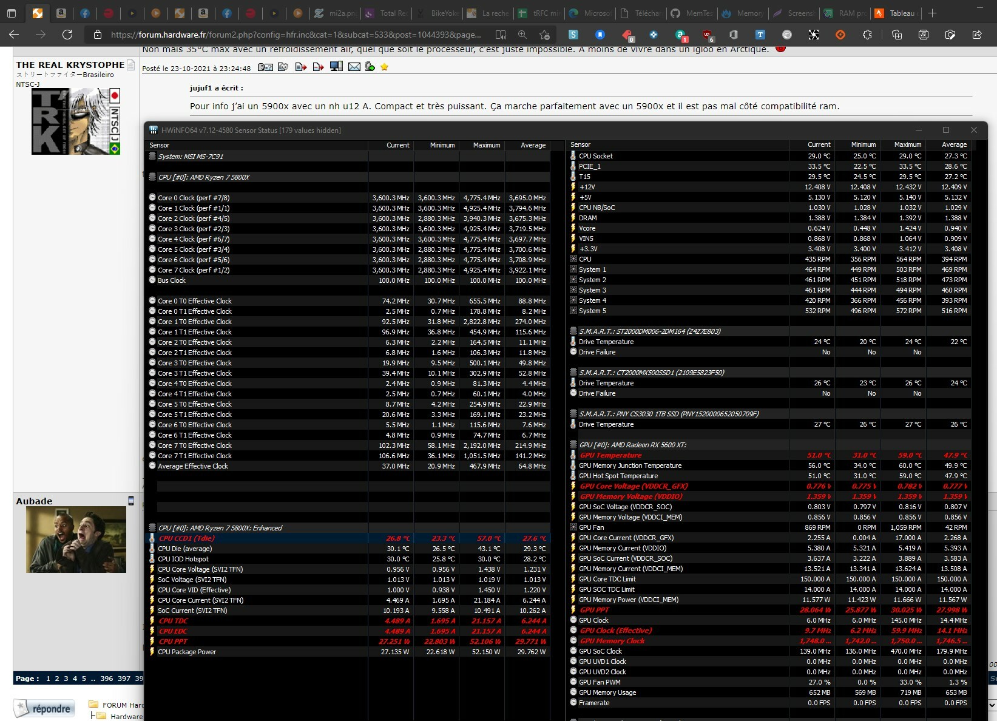Click the reader view icon in address bar
The width and height of the screenshot is (997, 721).
pos(501,35)
